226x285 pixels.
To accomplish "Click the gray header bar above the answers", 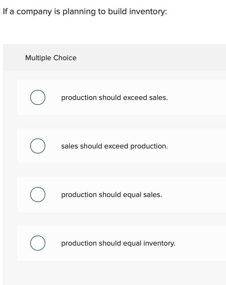I will (x=126, y=57).
